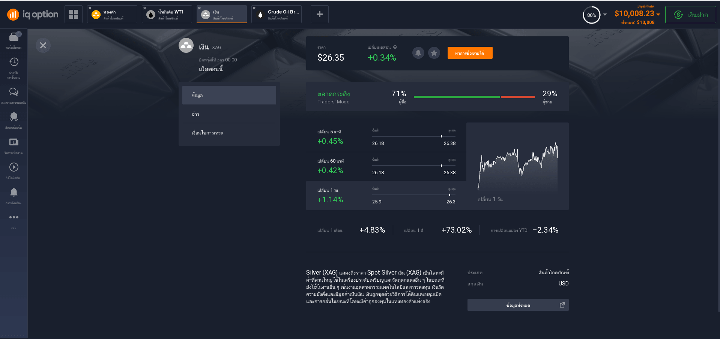Open market analysis news icon
Image resolution: width=720 pixels, height=339 pixels.
pos(14,142)
